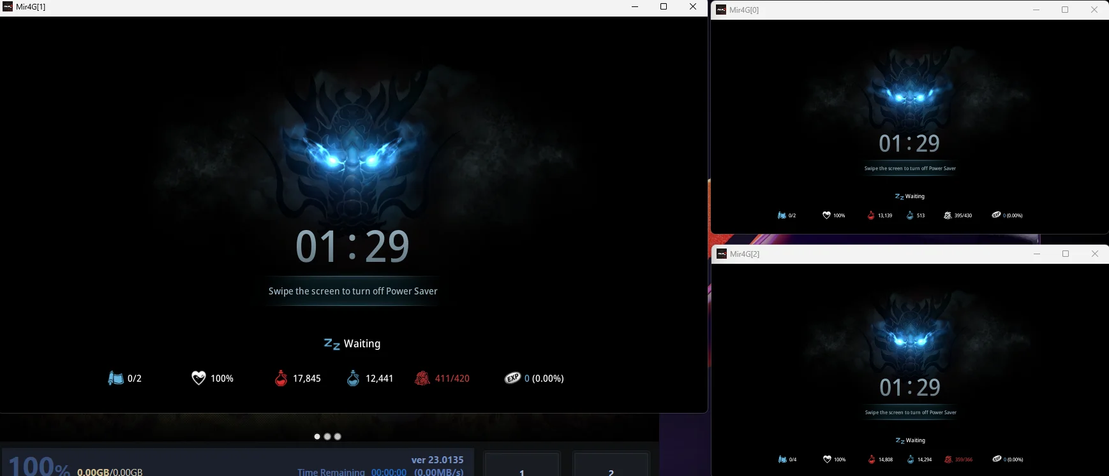The image size is (1109, 476).
Task: Click the Mir4G[1] title bar app icon
Action: pyautogui.click(x=8, y=7)
